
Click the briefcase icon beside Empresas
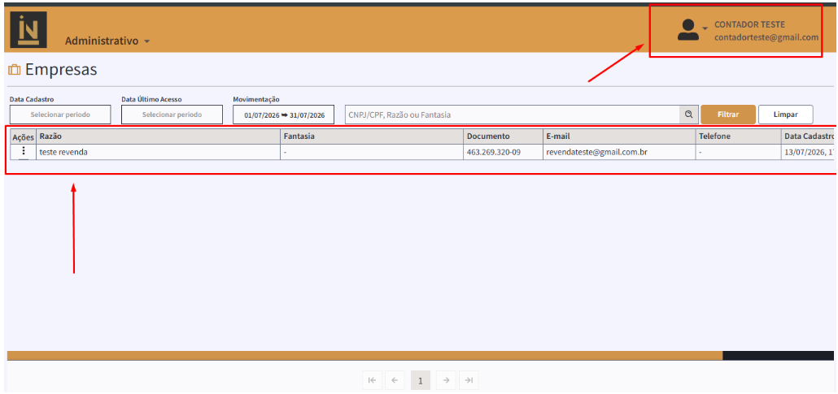tap(15, 70)
